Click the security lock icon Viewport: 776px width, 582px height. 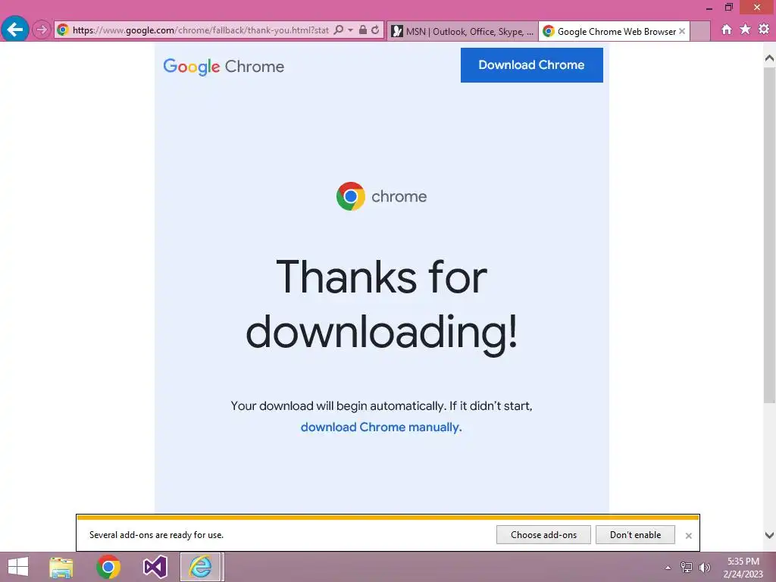coord(363,30)
